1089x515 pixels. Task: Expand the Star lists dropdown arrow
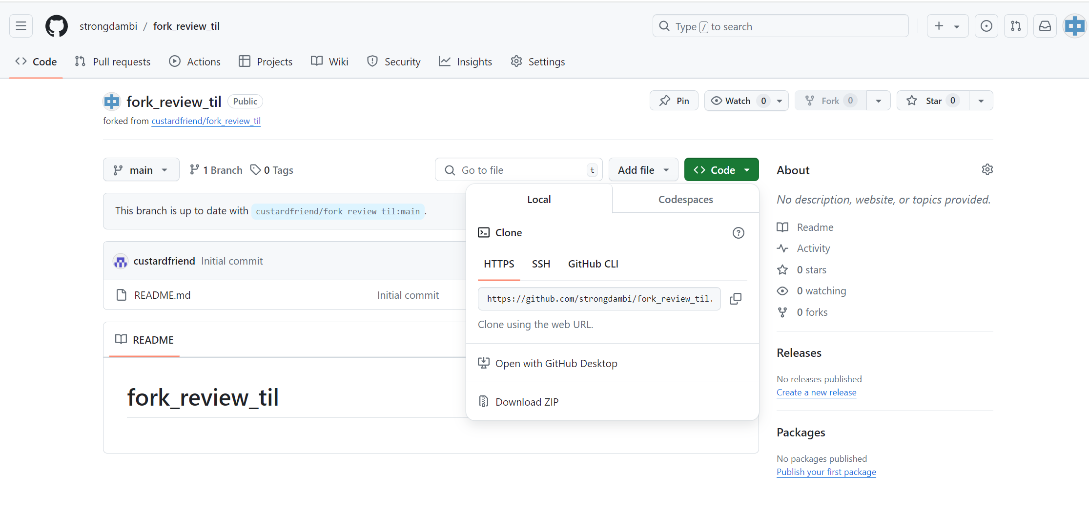click(981, 101)
